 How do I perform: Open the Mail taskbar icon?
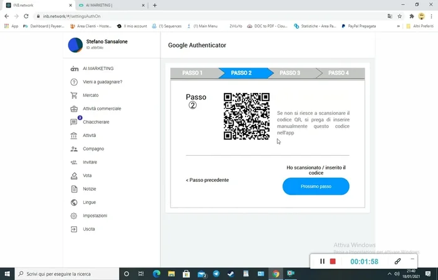(x=202, y=274)
